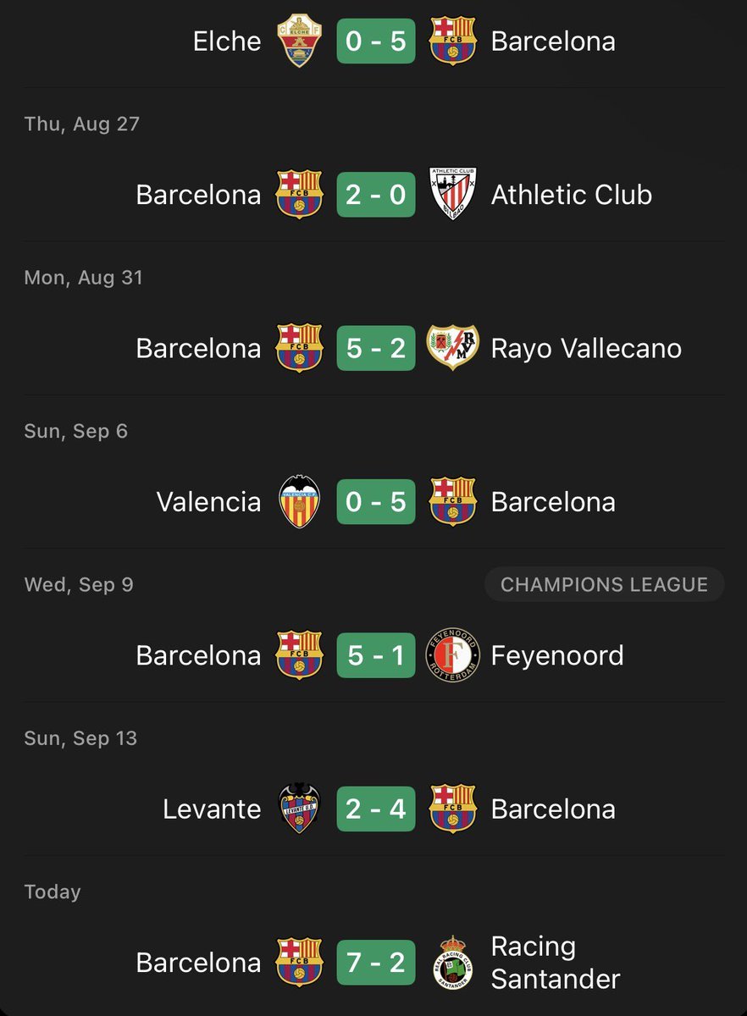The width and height of the screenshot is (747, 1016).
Task: Tap the Feyenoord round crest
Action: pyautogui.click(x=453, y=655)
